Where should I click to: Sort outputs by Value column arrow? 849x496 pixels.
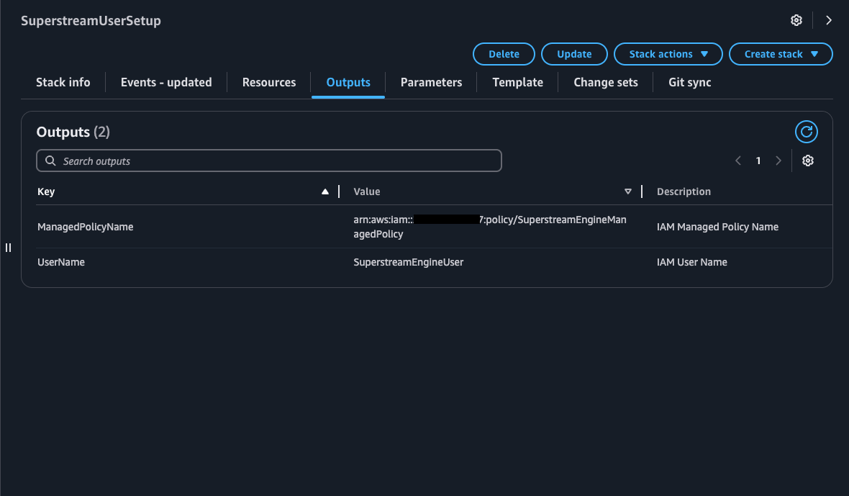[x=627, y=191]
